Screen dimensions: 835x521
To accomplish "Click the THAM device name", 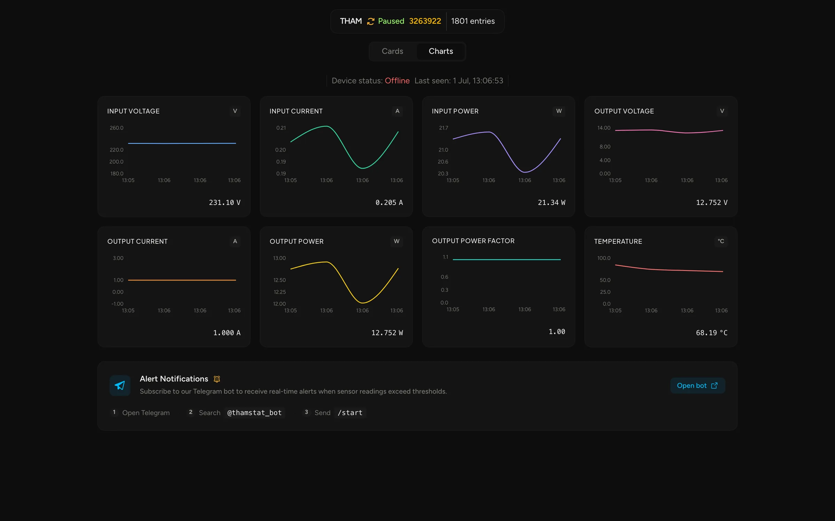I will click(x=351, y=21).
